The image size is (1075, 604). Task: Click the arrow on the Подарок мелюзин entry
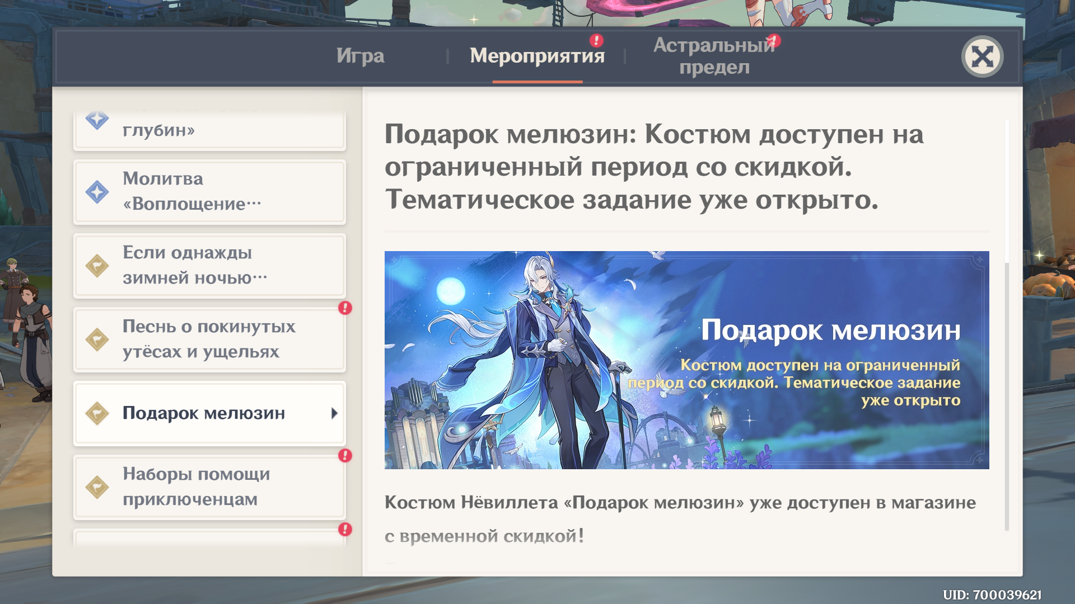334,413
